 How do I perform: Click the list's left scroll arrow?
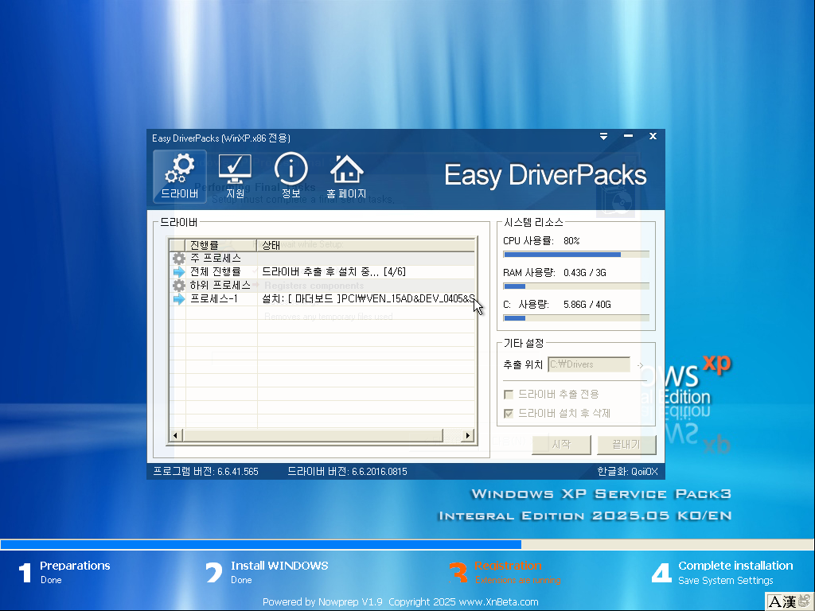point(175,435)
